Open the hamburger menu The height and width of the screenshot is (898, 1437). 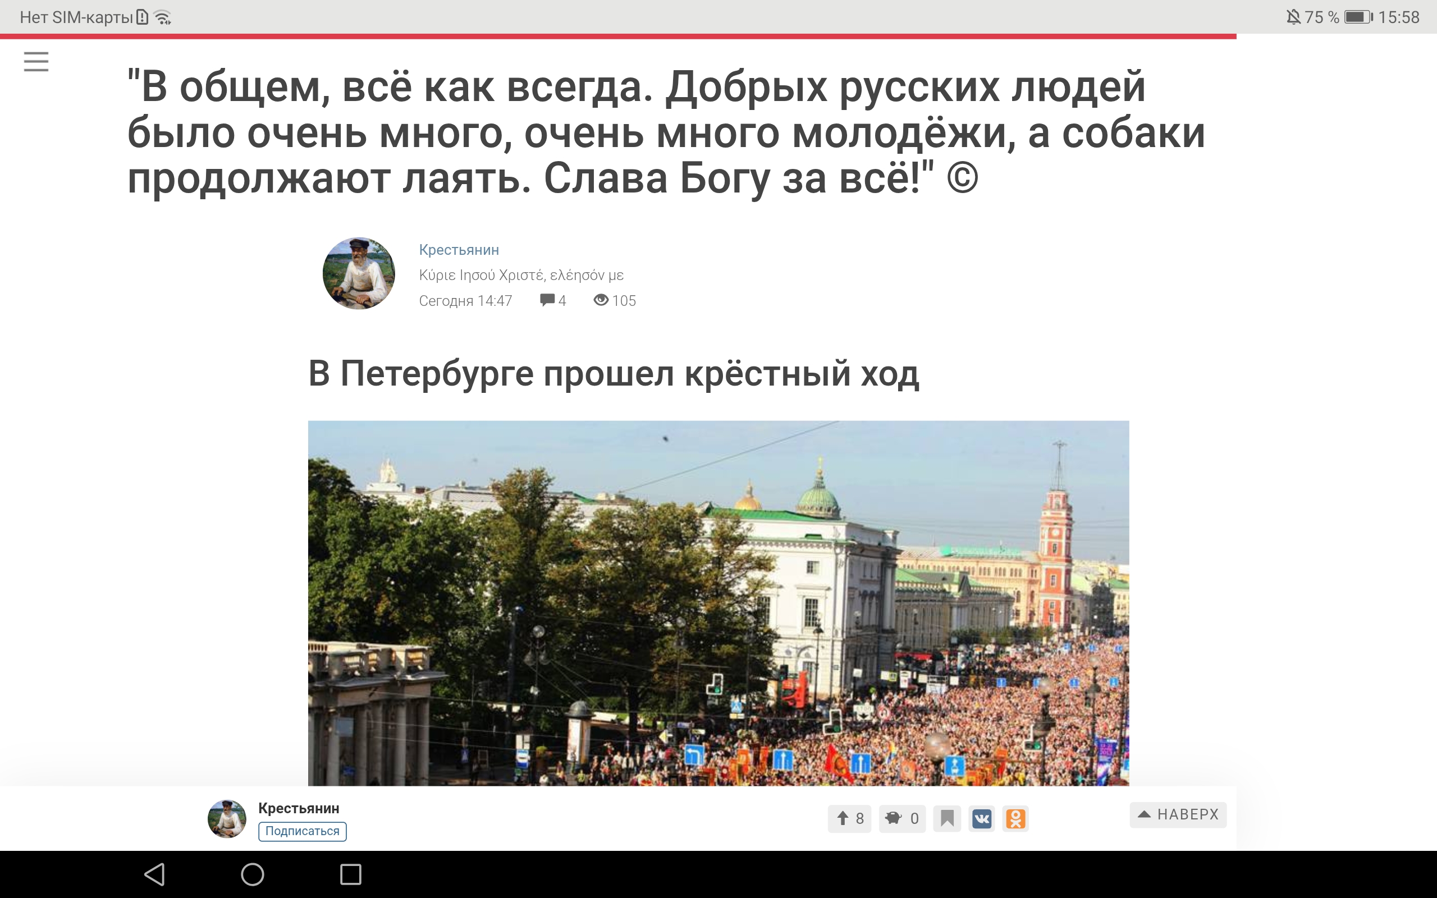pos(36,61)
